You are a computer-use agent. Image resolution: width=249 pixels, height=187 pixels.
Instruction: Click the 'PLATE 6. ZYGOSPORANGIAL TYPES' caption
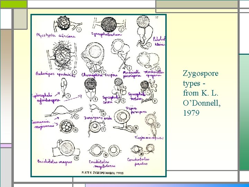click(x=102, y=173)
